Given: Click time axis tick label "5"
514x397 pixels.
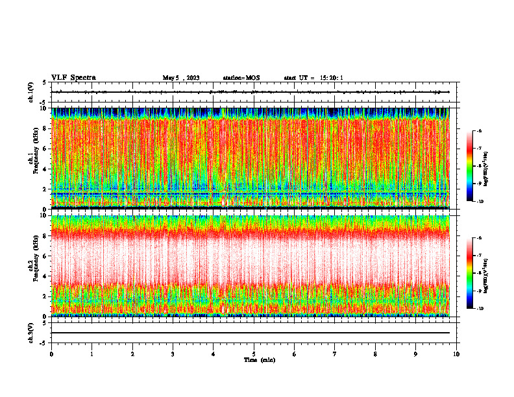Looking at the screenshot, I should [x=254, y=354].
